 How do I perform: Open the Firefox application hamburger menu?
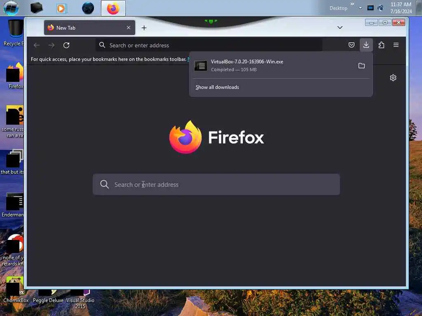[396, 45]
